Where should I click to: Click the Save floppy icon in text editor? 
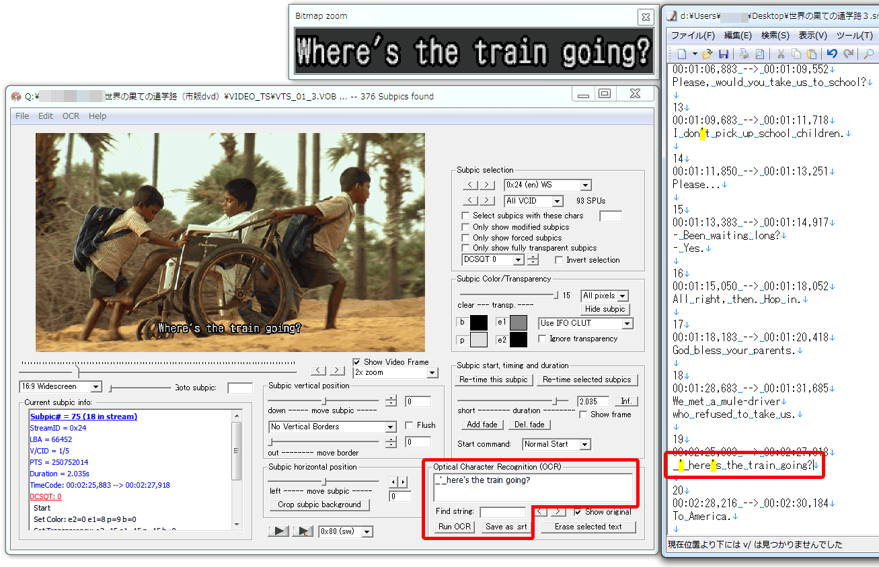click(x=724, y=54)
